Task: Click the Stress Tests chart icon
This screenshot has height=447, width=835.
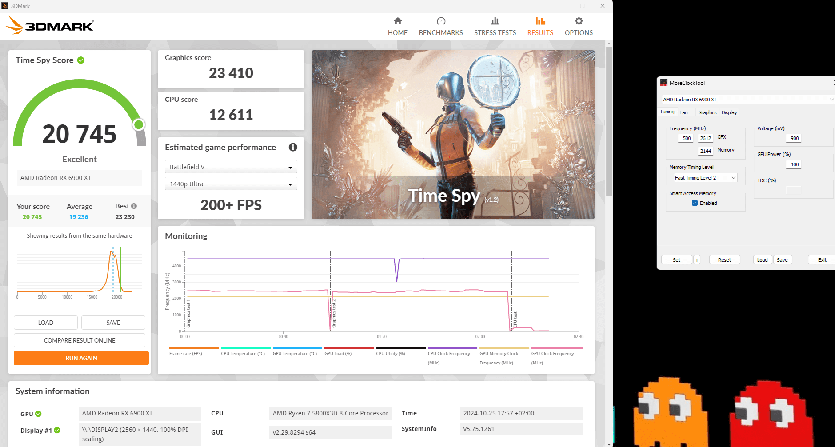Action: (495, 21)
